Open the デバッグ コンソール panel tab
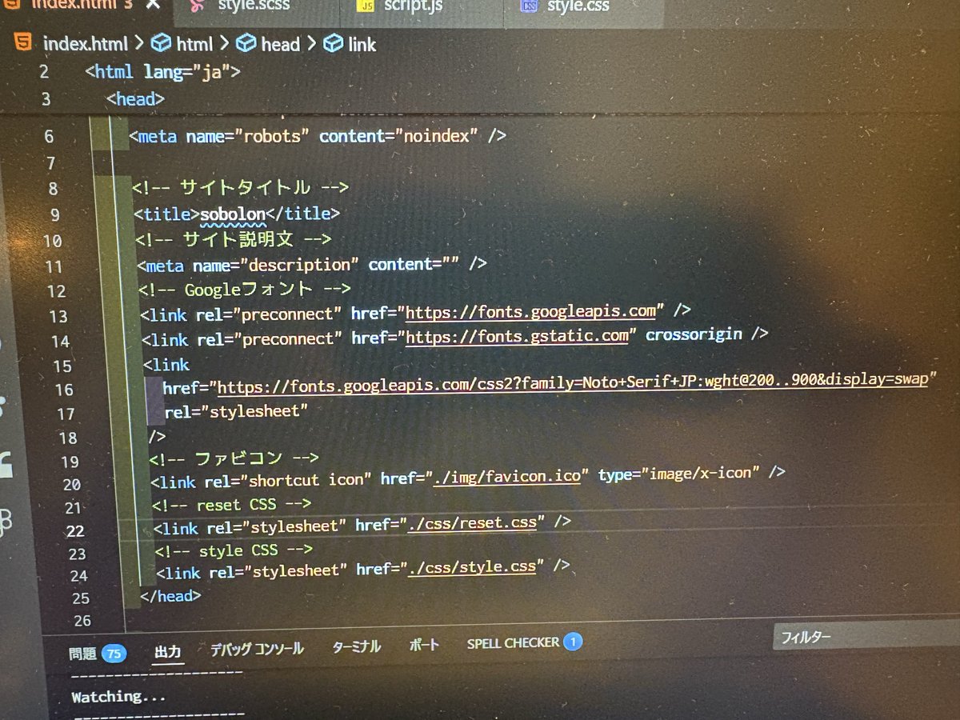 257,649
